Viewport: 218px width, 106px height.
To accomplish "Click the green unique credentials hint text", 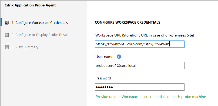I will 151,97.
